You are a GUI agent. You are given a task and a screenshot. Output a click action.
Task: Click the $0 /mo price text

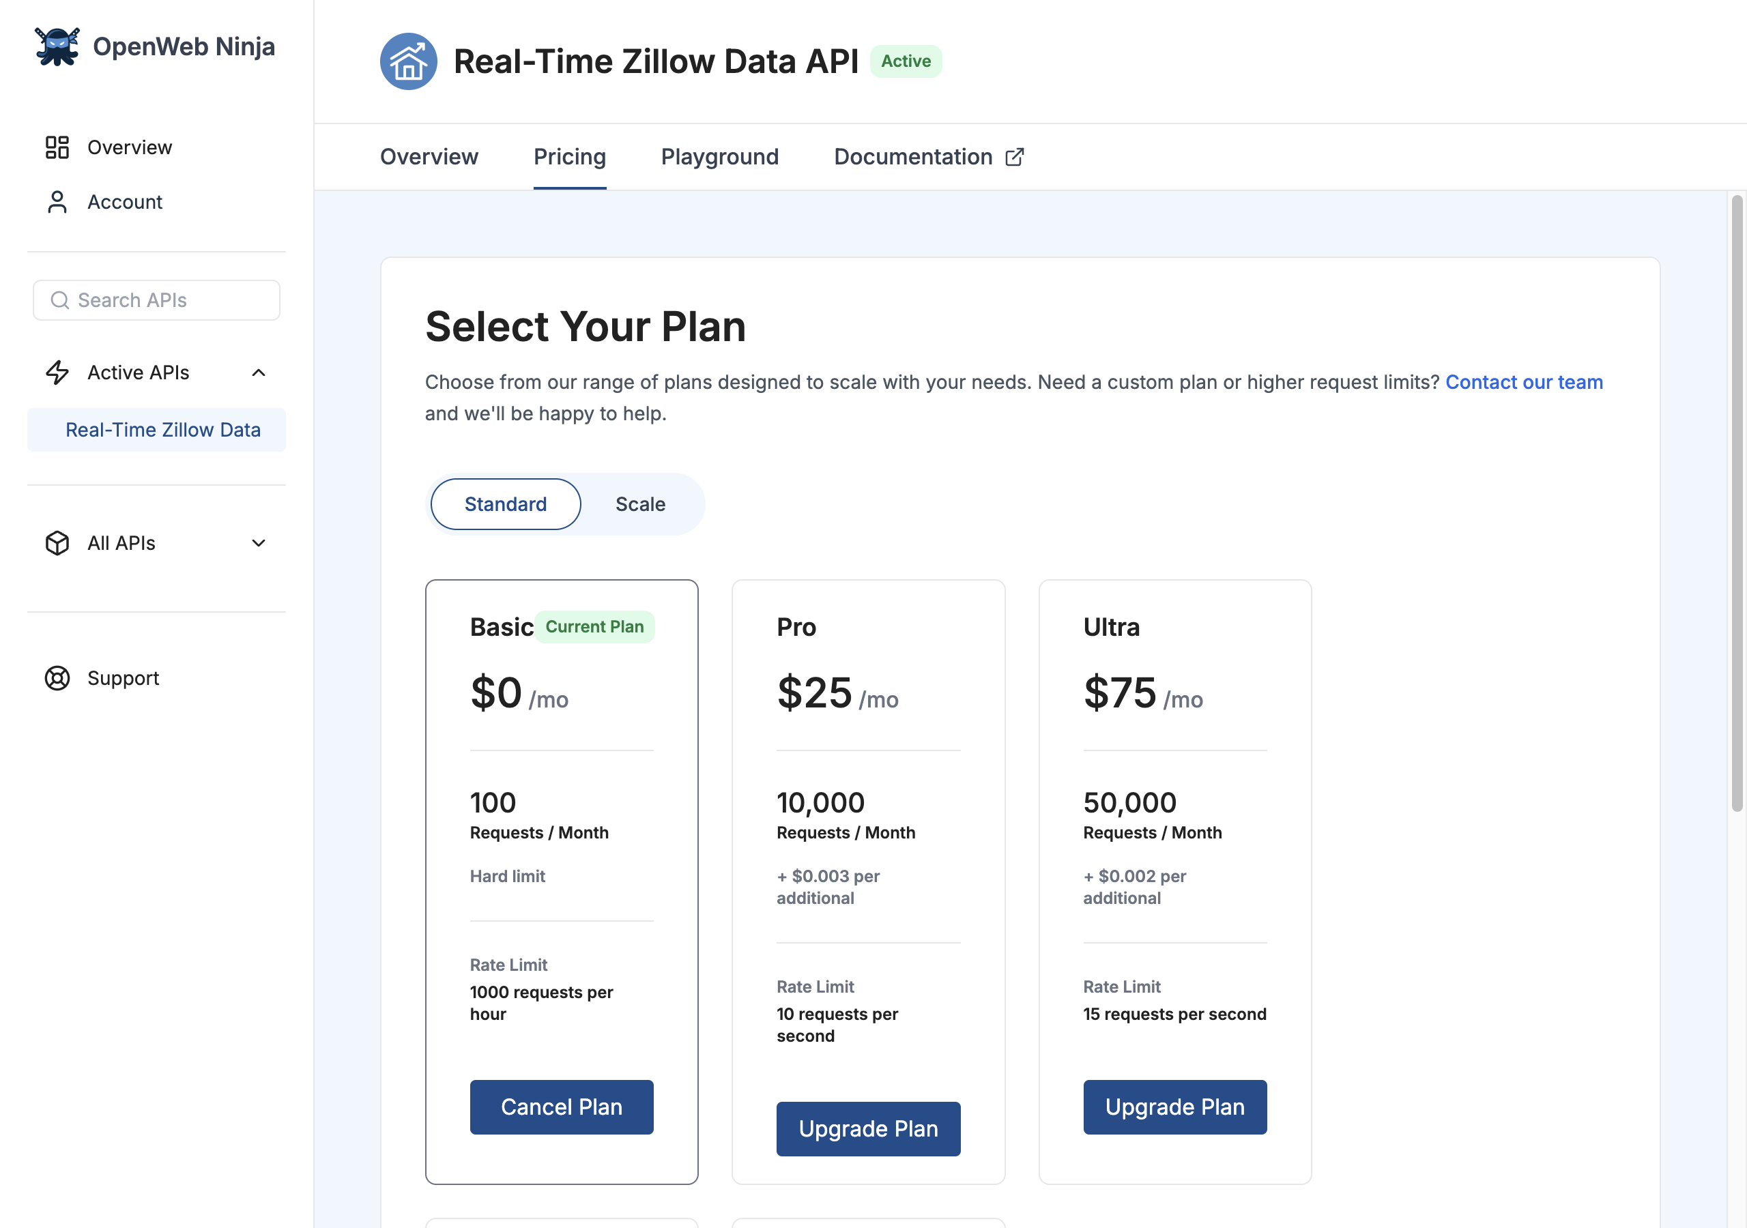519,692
